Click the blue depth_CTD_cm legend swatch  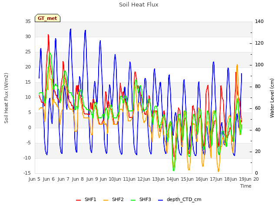160,200
